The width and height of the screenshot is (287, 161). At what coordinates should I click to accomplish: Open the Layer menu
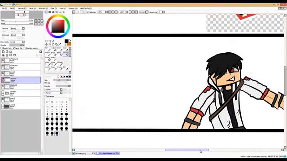32,8
